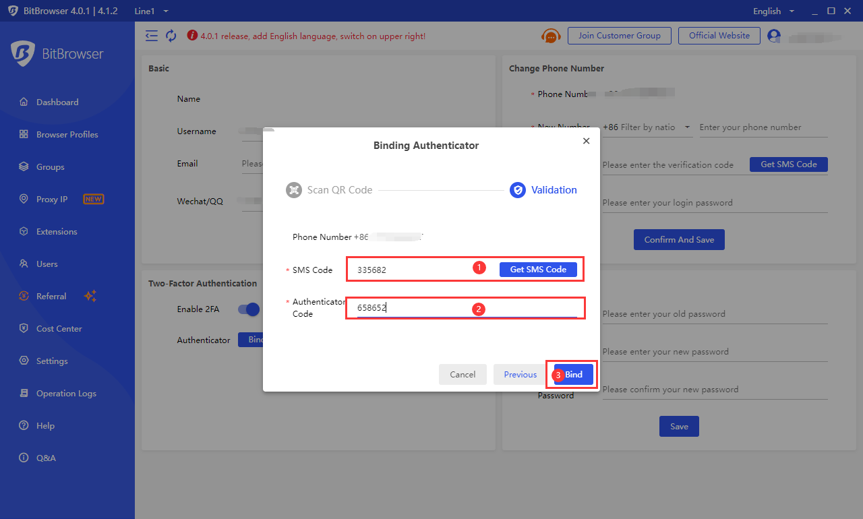Open the +86 country code dropdown

tap(647, 127)
